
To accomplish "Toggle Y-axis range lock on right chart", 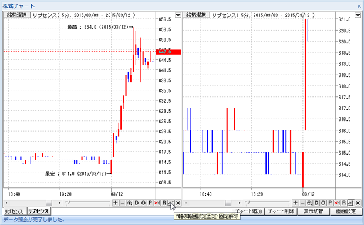I will click(350, 203).
